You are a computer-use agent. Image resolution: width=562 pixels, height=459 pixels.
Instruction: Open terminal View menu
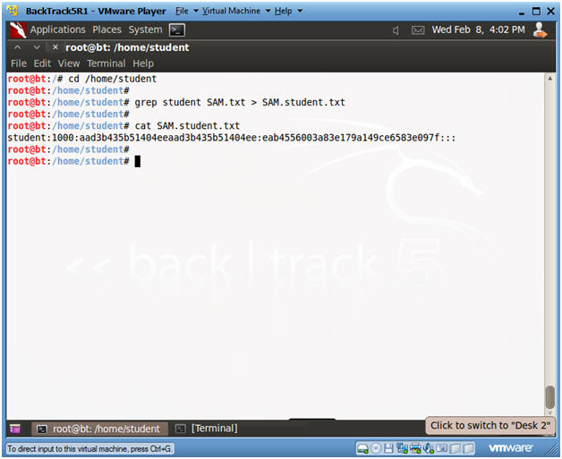tap(69, 64)
